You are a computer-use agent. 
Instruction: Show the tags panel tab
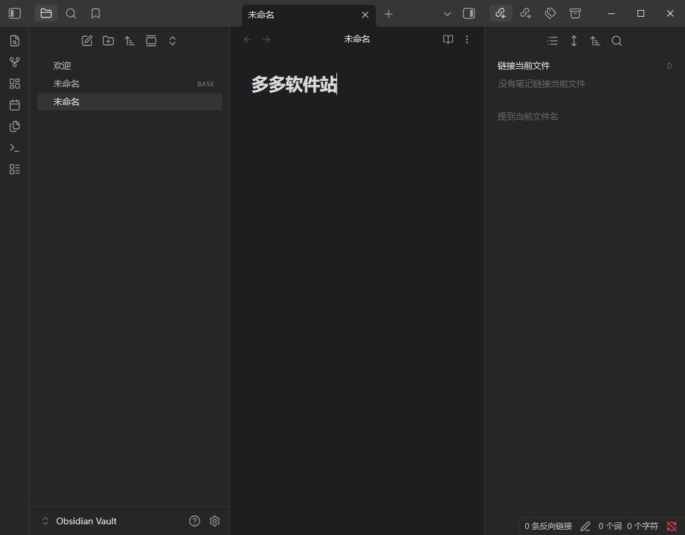(551, 13)
